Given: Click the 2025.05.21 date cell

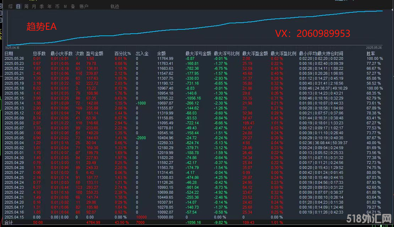Looking at the screenshot, I should coord(14,74).
